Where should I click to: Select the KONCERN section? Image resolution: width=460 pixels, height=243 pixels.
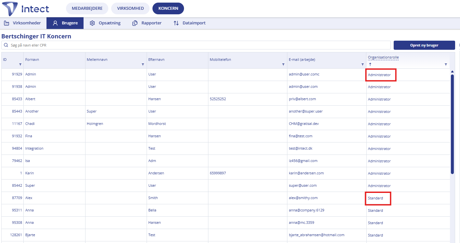coord(168,8)
